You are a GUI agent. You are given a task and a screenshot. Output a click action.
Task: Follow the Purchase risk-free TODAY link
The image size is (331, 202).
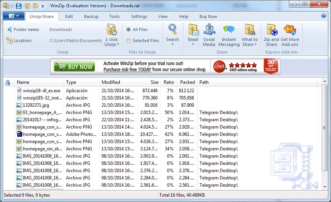(x=127, y=70)
